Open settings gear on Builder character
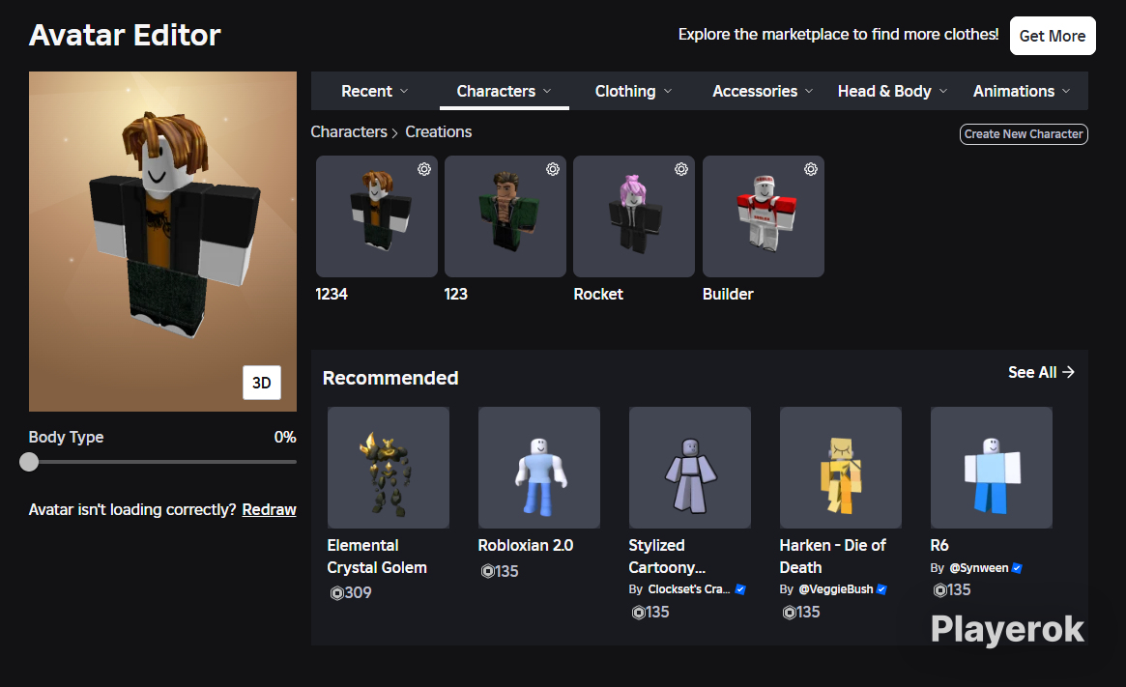This screenshot has height=687, width=1126. pyautogui.click(x=811, y=169)
